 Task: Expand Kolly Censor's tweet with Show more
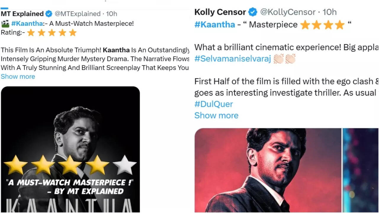click(x=216, y=115)
